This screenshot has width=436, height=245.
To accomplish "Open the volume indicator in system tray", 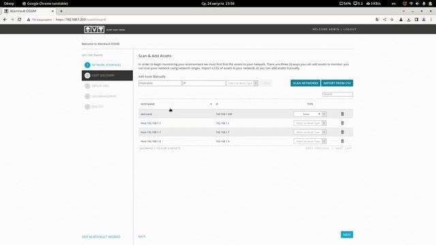I will click(418, 3).
